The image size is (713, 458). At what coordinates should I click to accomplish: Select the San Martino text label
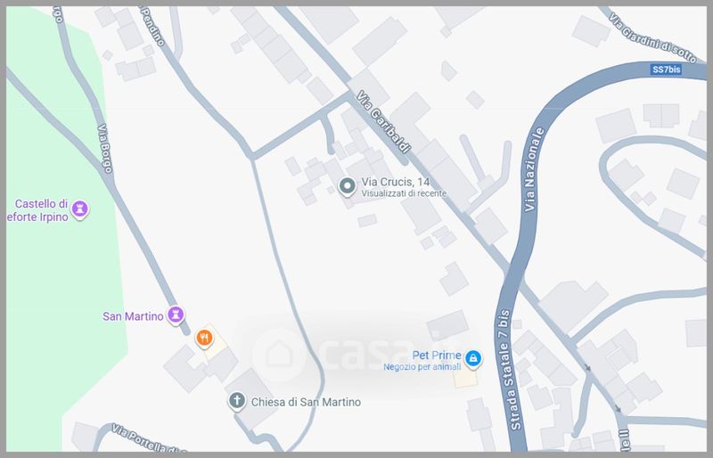pos(133,316)
